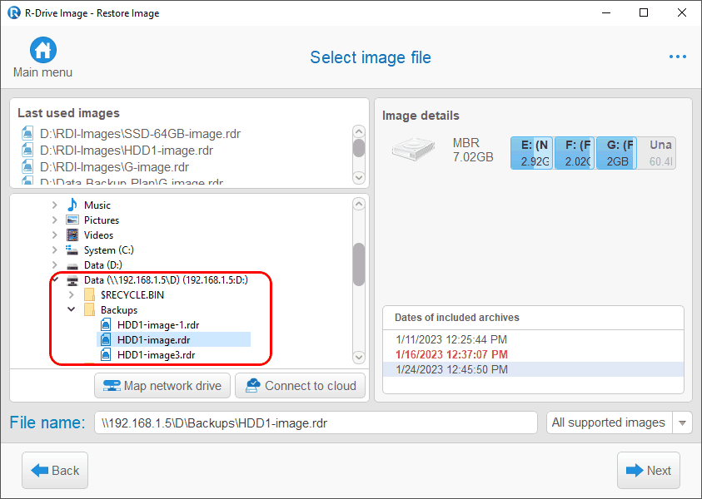Click the R-Drive Image app logo
This screenshot has width=702, height=499.
pos(14,12)
